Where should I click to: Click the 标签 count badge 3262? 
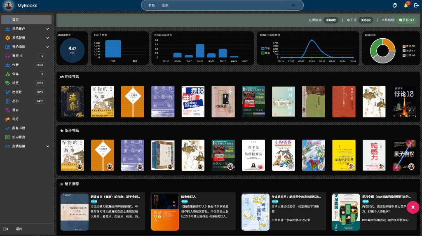[40, 83]
